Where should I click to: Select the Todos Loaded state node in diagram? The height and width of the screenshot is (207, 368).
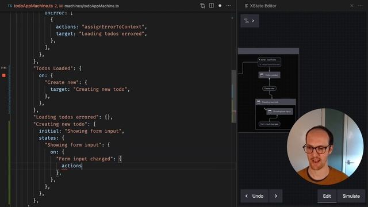pos(269,75)
